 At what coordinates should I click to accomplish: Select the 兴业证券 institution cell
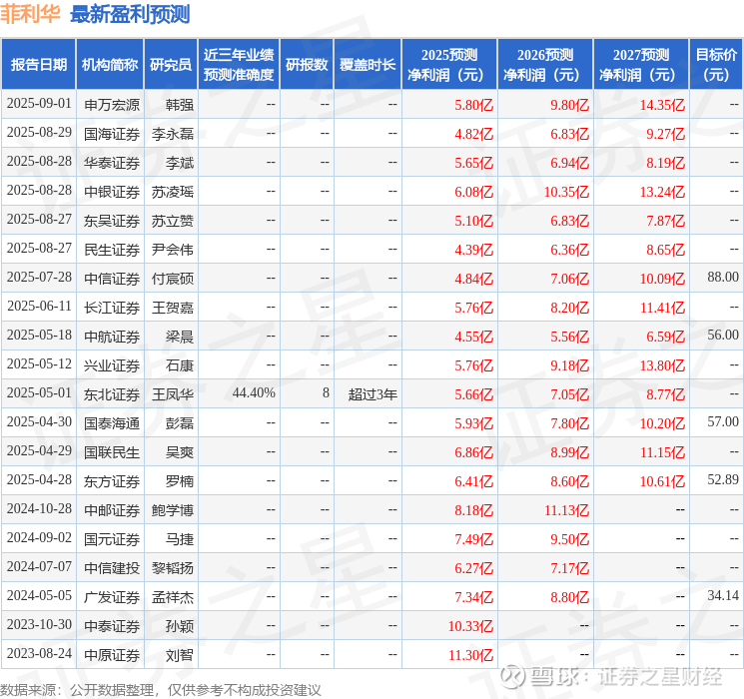[x=112, y=365]
